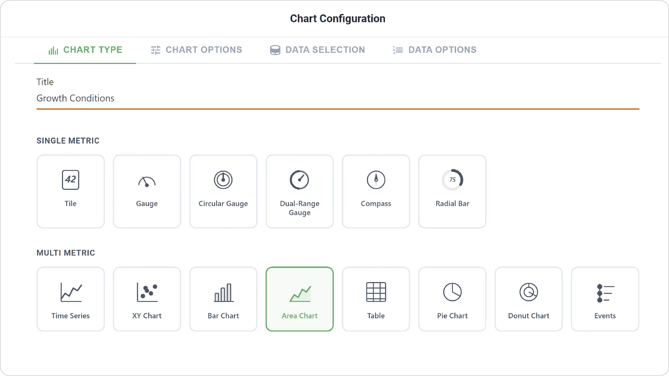Go to the Data Options tab
The width and height of the screenshot is (669, 376).
(x=434, y=50)
